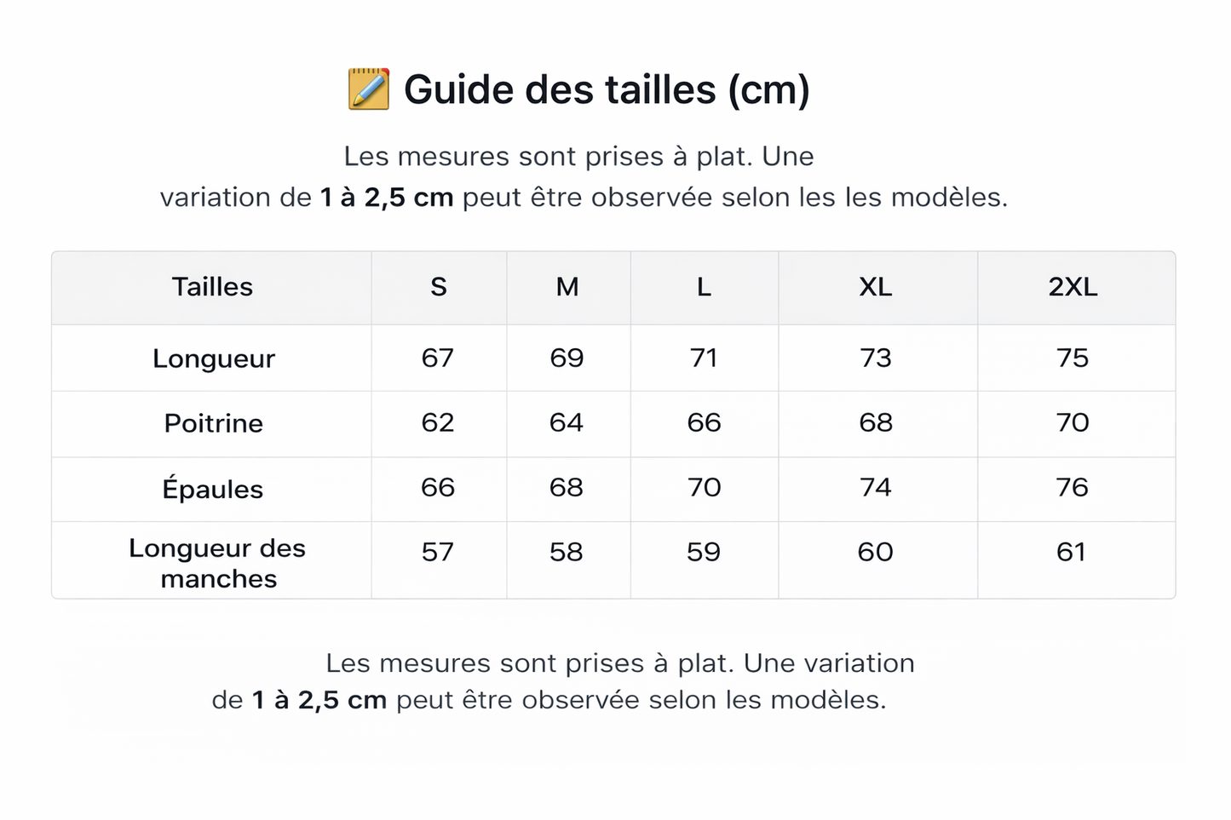This screenshot has width=1231, height=820.
Task: Select sleeve length value for size 2XL
Action: [x=1072, y=552]
